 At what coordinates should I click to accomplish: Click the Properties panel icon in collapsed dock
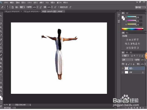coord(119,21)
